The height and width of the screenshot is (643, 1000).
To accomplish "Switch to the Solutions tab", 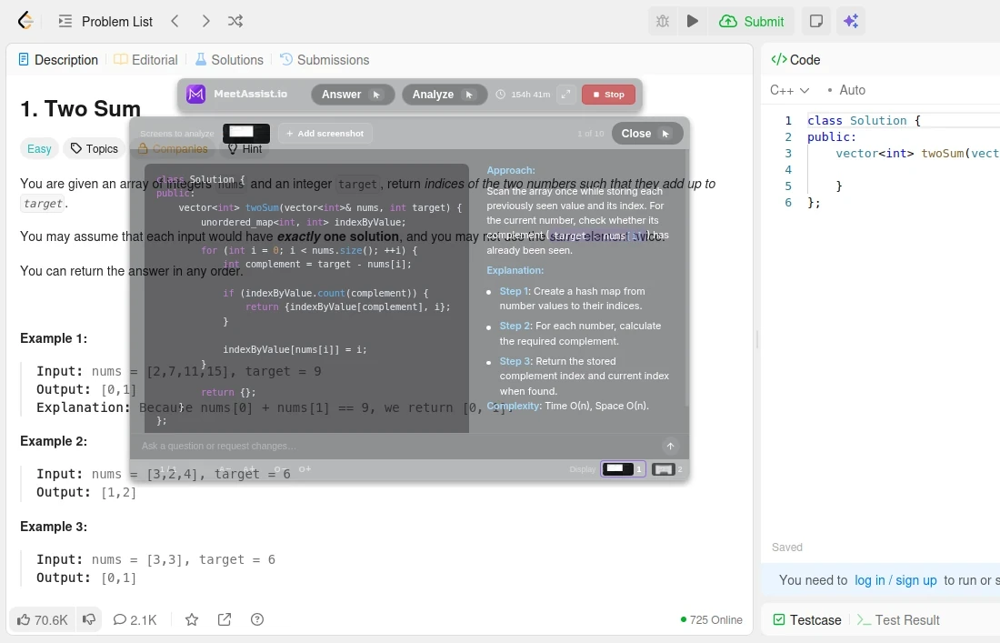I will point(229,59).
